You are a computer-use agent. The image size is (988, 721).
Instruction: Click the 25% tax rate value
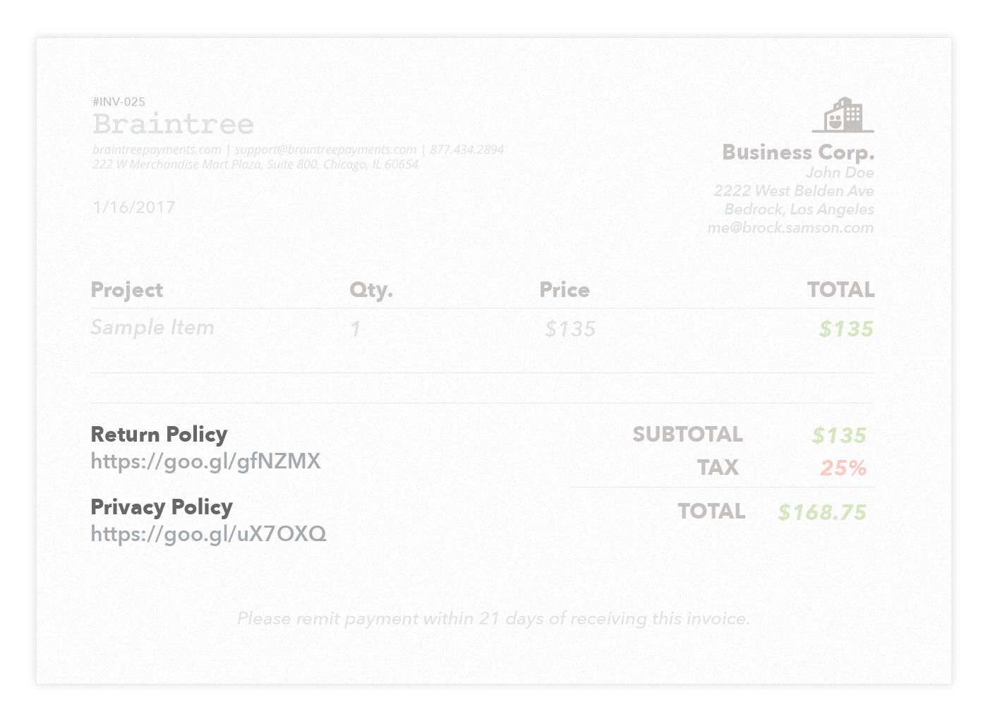coord(843,468)
